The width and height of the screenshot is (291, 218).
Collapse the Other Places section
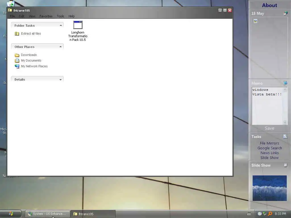[x=61, y=47]
